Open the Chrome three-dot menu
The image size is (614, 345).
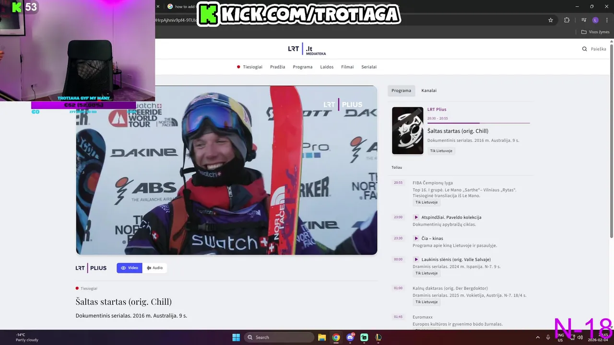click(607, 20)
